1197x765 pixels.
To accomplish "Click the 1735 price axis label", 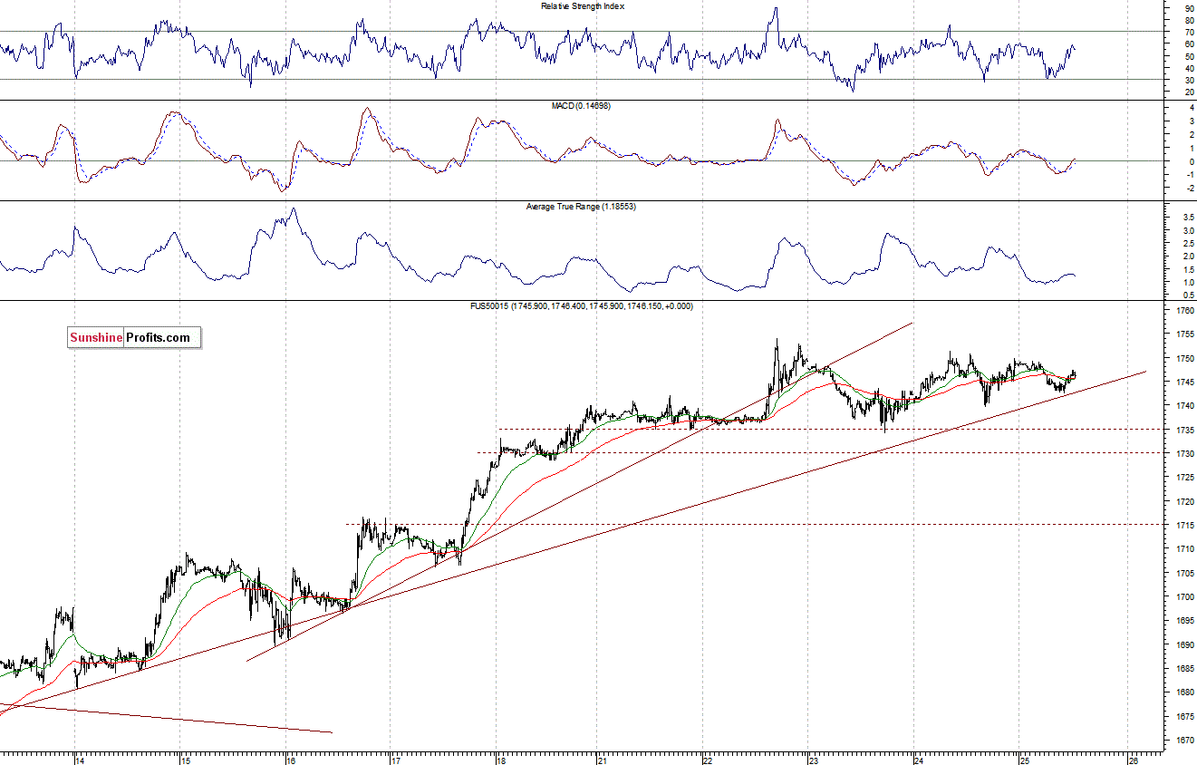I will pos(1185,431).
